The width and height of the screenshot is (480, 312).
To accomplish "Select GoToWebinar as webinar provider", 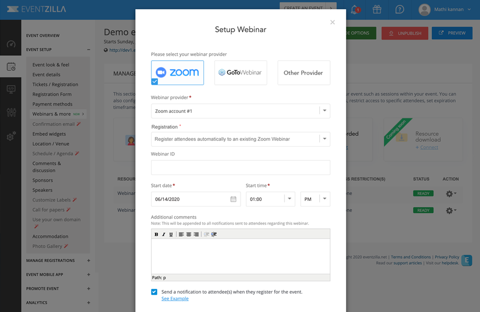I will [x=241, y=73].
